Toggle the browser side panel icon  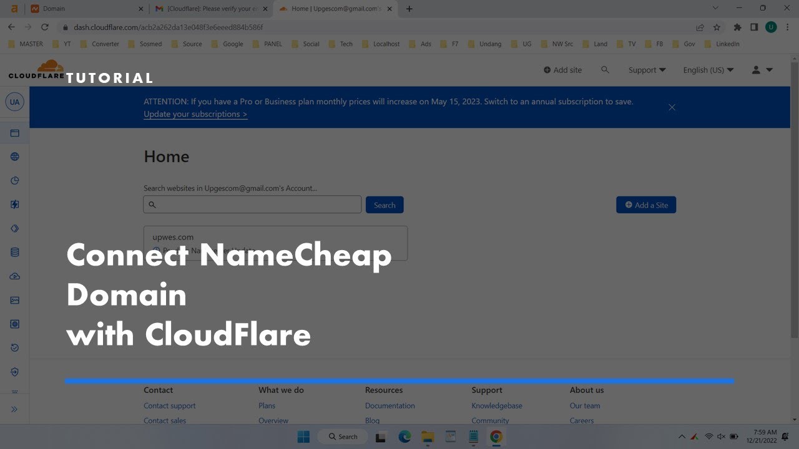click(754, 27)
